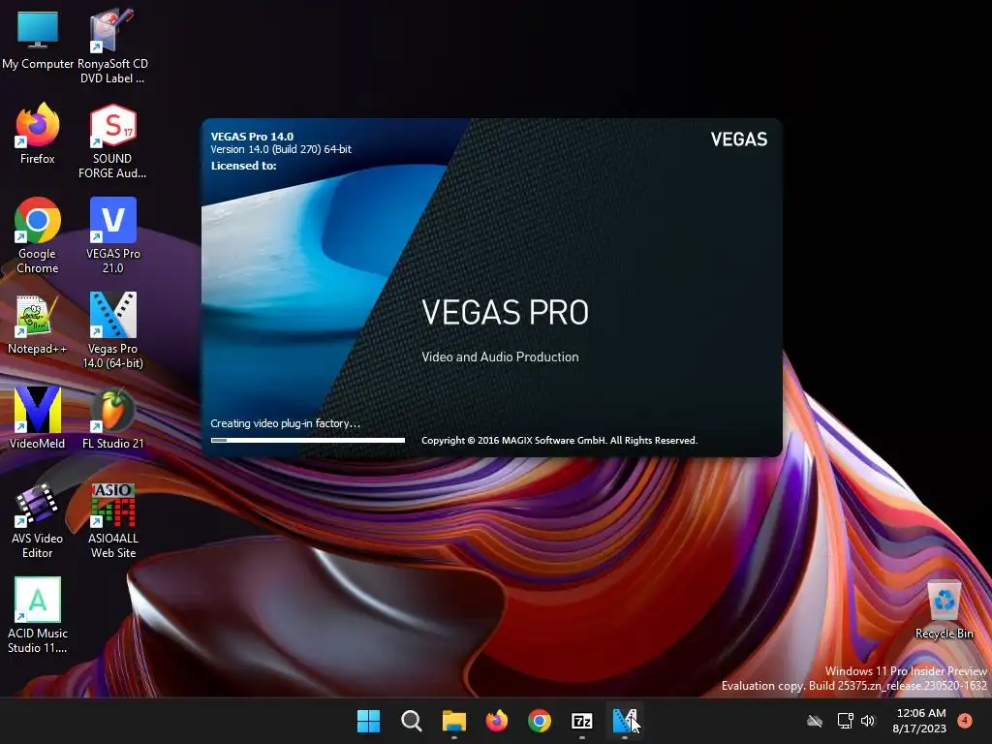Click the VEGAS logo on splash screen
This screenshot has height=744, width=992.
coord(739,139)
